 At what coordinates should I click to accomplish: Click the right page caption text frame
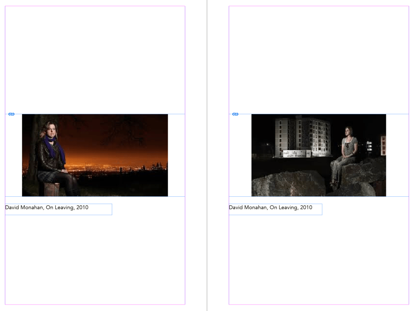click(275, 209)
